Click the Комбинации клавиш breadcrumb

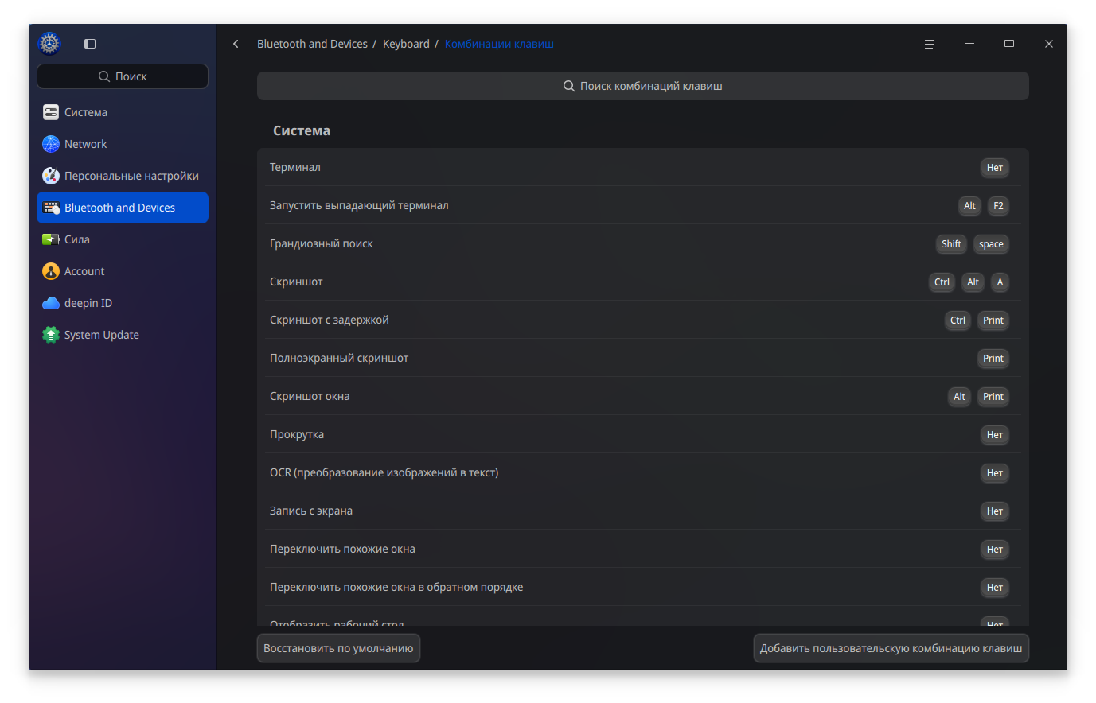tap(499, 44)
